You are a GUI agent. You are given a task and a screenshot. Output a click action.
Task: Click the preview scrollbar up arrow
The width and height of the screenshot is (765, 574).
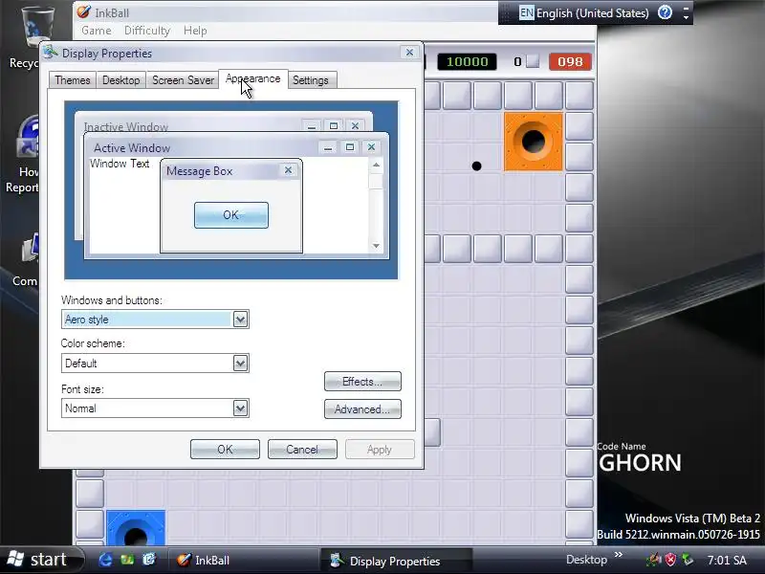(376, 165)
